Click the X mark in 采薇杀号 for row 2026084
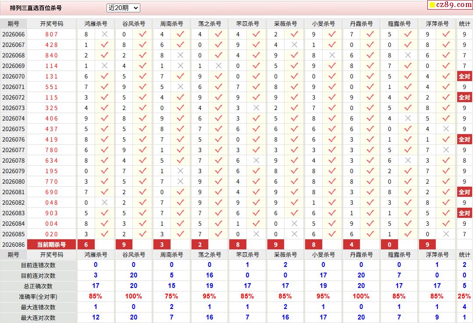Viewport: 473px width, 323px height. pyautogui.click(x=295, y=224)
